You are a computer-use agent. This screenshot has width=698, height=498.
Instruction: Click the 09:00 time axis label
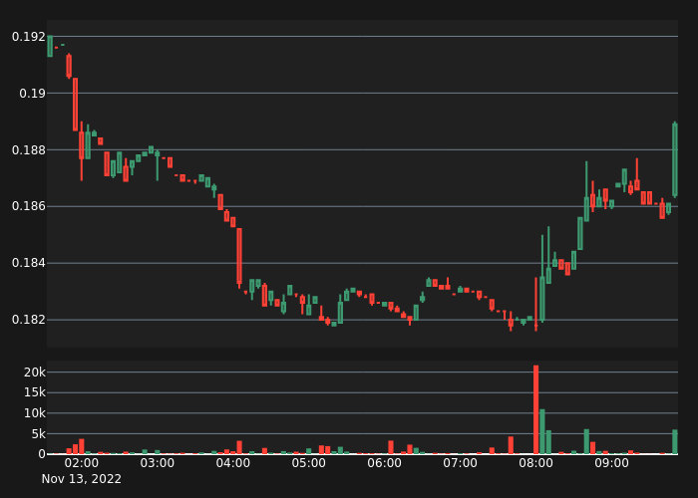tap(611, 463)
